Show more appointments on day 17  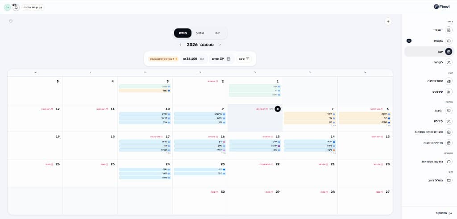tap(168, 153)
